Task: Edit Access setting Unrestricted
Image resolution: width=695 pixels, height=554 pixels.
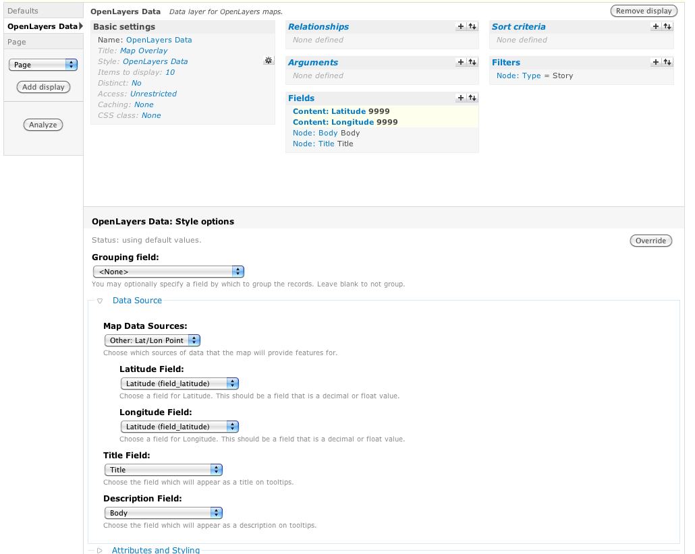Action: point(153,94)
